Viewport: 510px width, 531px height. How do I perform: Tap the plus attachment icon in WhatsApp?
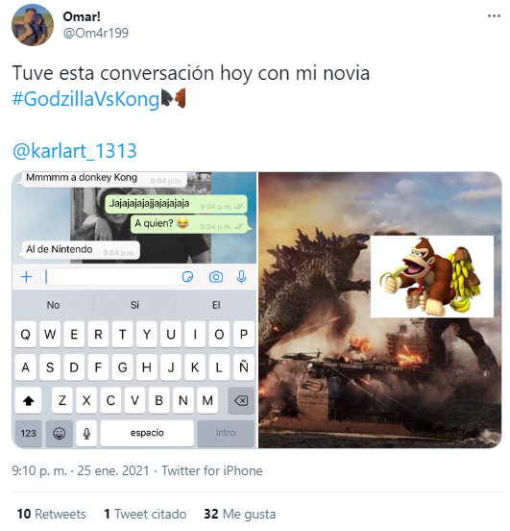tap(26, 277)
